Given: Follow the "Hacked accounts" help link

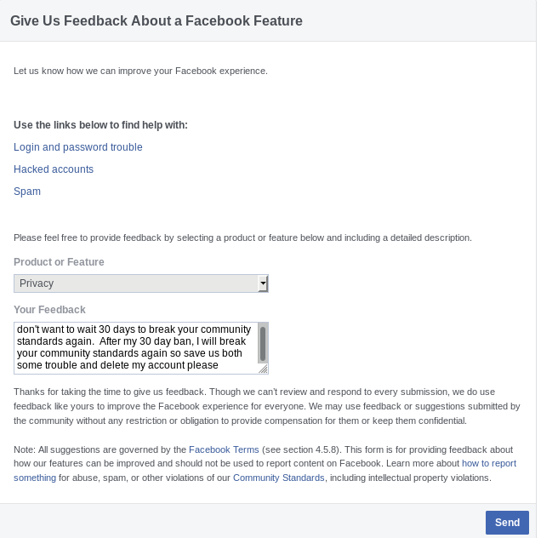Looking at the screenshot, I should pos(54,169).
